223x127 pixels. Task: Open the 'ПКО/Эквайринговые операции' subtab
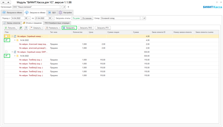57,23
